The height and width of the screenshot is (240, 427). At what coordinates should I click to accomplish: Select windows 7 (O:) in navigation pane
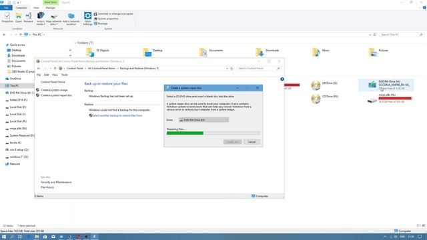tap(17, 157)
